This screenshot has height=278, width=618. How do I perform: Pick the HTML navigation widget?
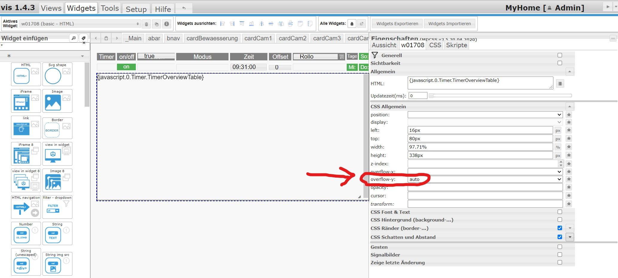(26, 207)
